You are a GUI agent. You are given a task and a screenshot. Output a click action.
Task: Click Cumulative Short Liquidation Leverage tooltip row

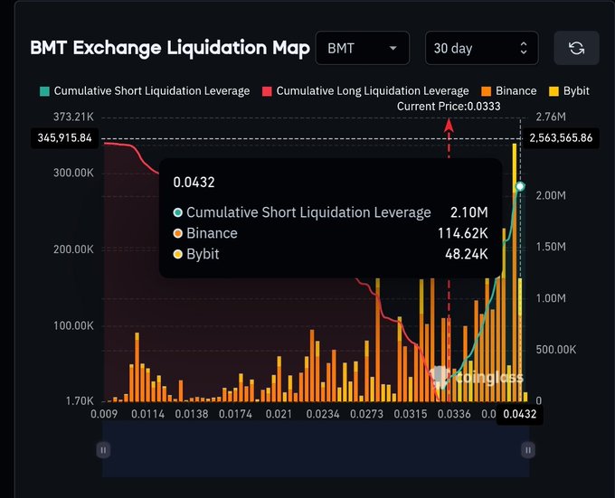point(331,212)
